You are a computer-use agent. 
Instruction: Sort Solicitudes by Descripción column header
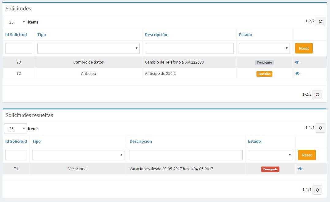pyautogui.click(x=156, y=35)
